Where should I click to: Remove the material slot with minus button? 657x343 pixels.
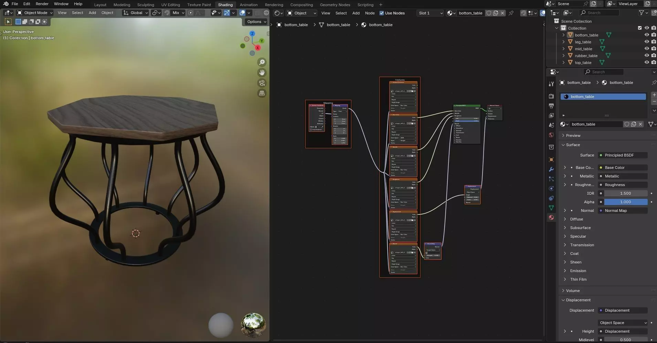pyautogui.click(x=654, y=102)
